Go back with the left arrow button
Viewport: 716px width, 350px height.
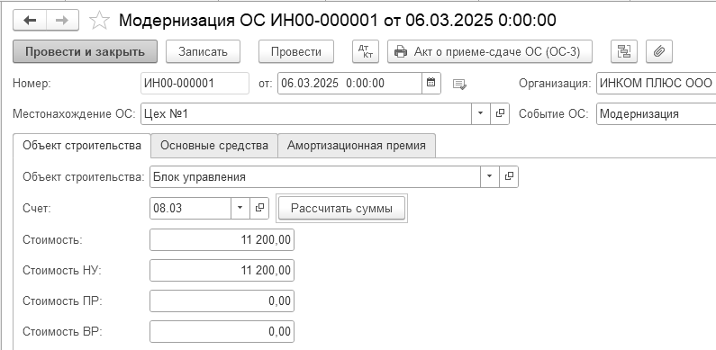pyautogui.click(x=30, y=21)
